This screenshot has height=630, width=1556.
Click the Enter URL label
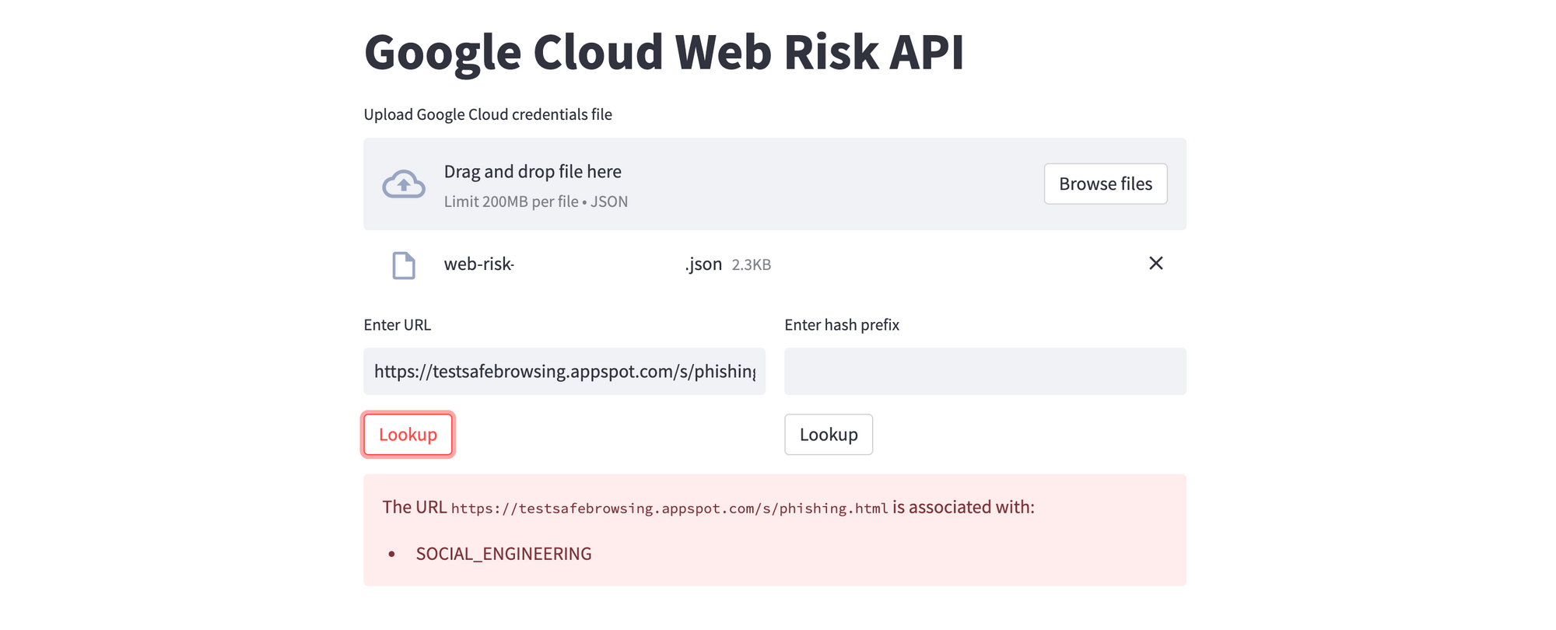(398, 324)
